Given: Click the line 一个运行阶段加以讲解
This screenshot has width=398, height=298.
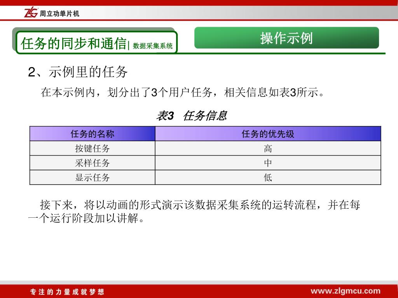Looking at the screenshot, I should click(86, 218).
